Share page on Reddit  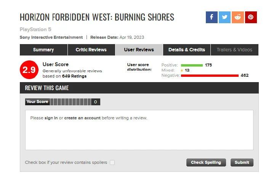tap(237, 17)
